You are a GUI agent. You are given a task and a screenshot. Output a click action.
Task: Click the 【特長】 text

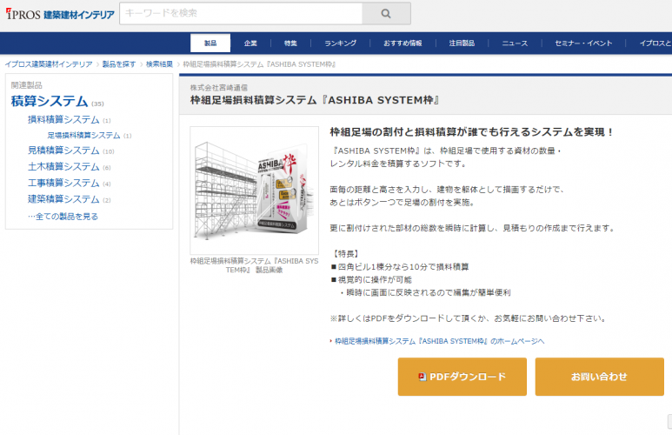click(345, 254)
